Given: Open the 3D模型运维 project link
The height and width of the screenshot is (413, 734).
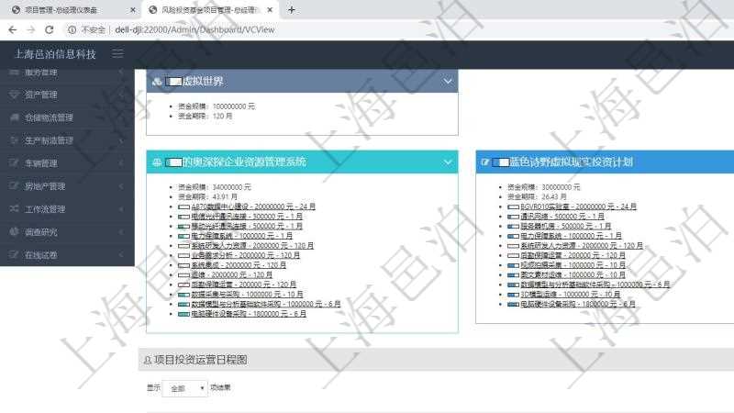Looking at the screenshot, I should tap(570, 295).
